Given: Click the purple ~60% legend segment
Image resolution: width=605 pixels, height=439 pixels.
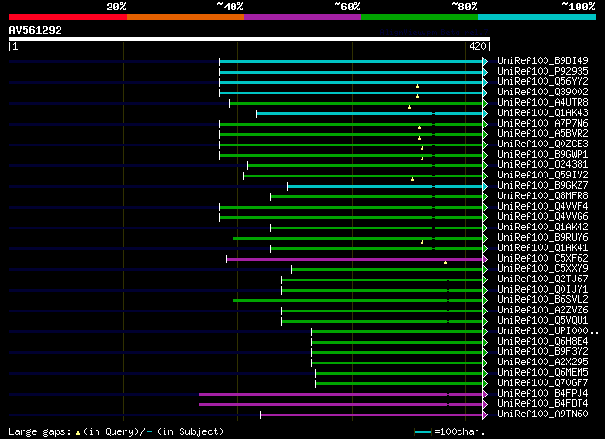Looking at the screenshot, I should [x=302, y=17].
